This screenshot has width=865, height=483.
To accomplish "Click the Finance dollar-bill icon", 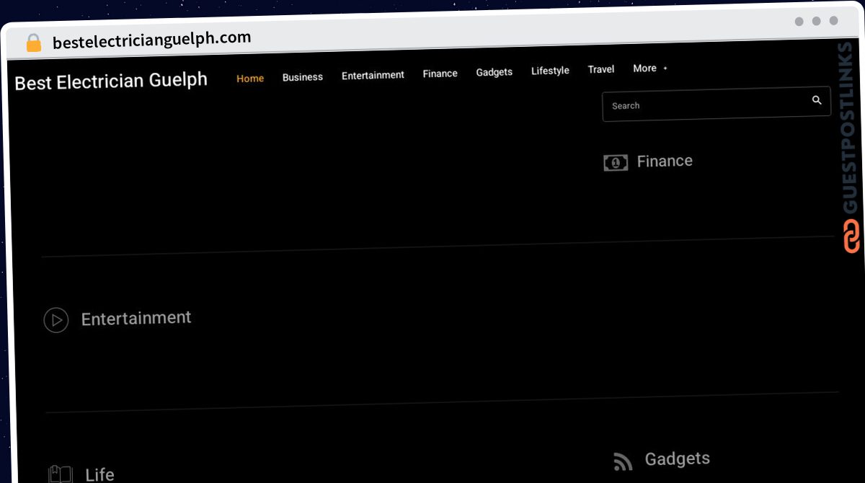I will 615,163.
